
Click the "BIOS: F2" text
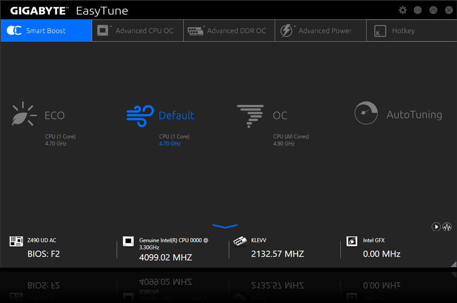tap(44, 254)
